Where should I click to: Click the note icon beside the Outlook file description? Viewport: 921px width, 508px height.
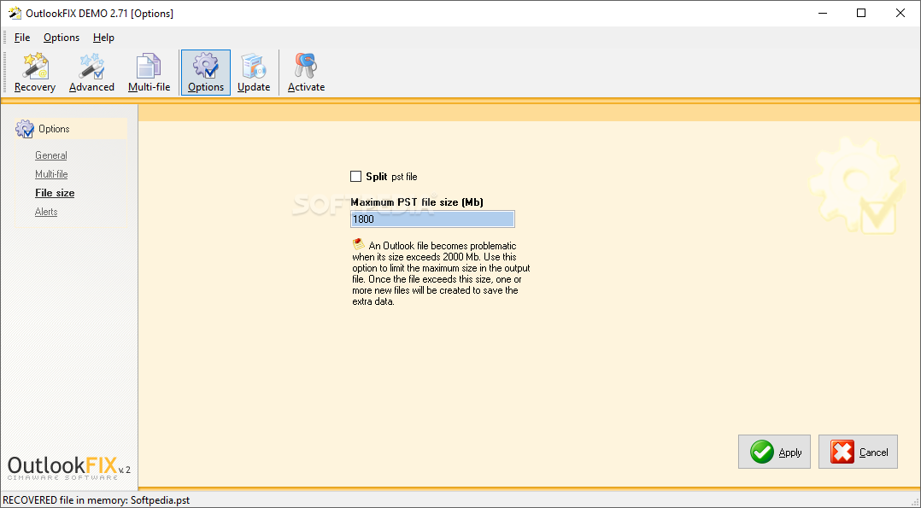(358, 243)
